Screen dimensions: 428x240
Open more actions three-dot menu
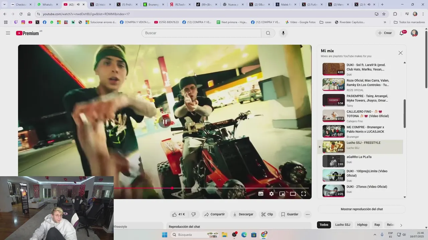pyautogui.click(x=308, y=214)
